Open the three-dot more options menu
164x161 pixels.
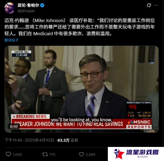coord(156,5)
